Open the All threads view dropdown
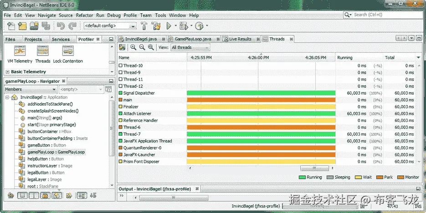The width and height of the screenshot is (426, 213). [190, 47]
